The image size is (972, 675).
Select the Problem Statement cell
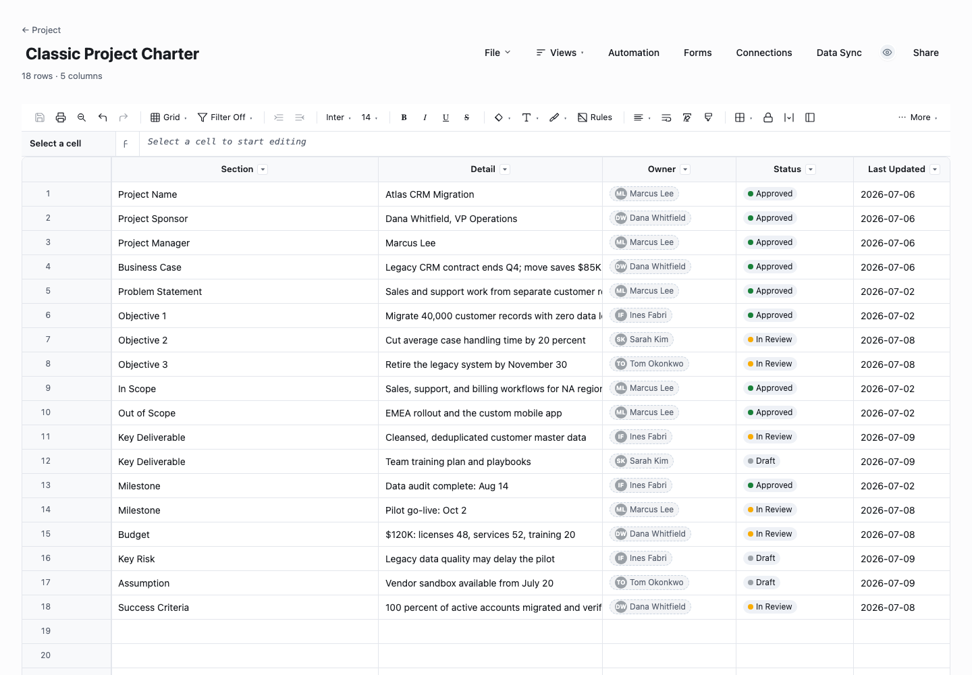[245, 292]
